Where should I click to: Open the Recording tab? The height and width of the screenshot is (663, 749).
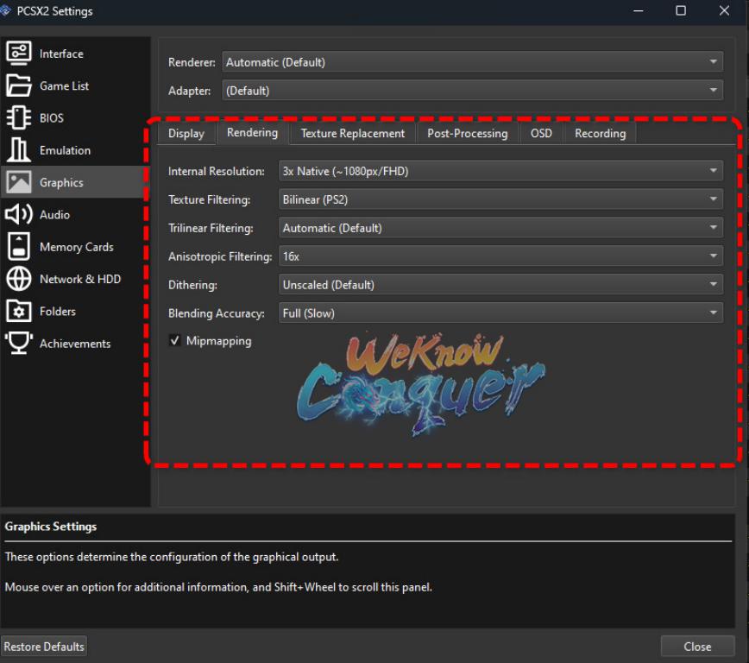600,133
